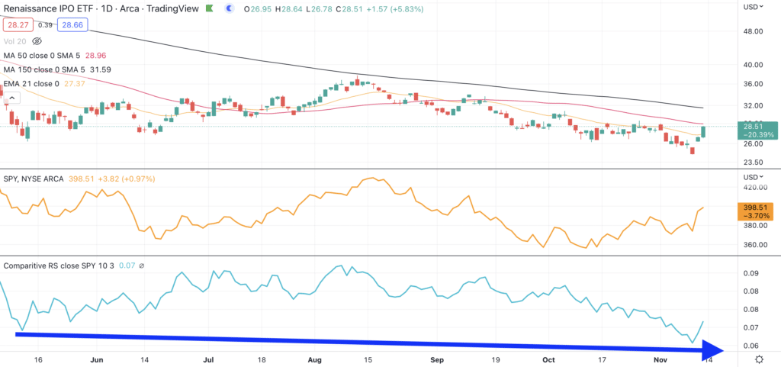The height and width of the screenshot is (367, 781).
Task: Click the blue crescent moon session icon
Action: click(229, 8)
